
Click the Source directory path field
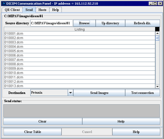pos(52,23)
